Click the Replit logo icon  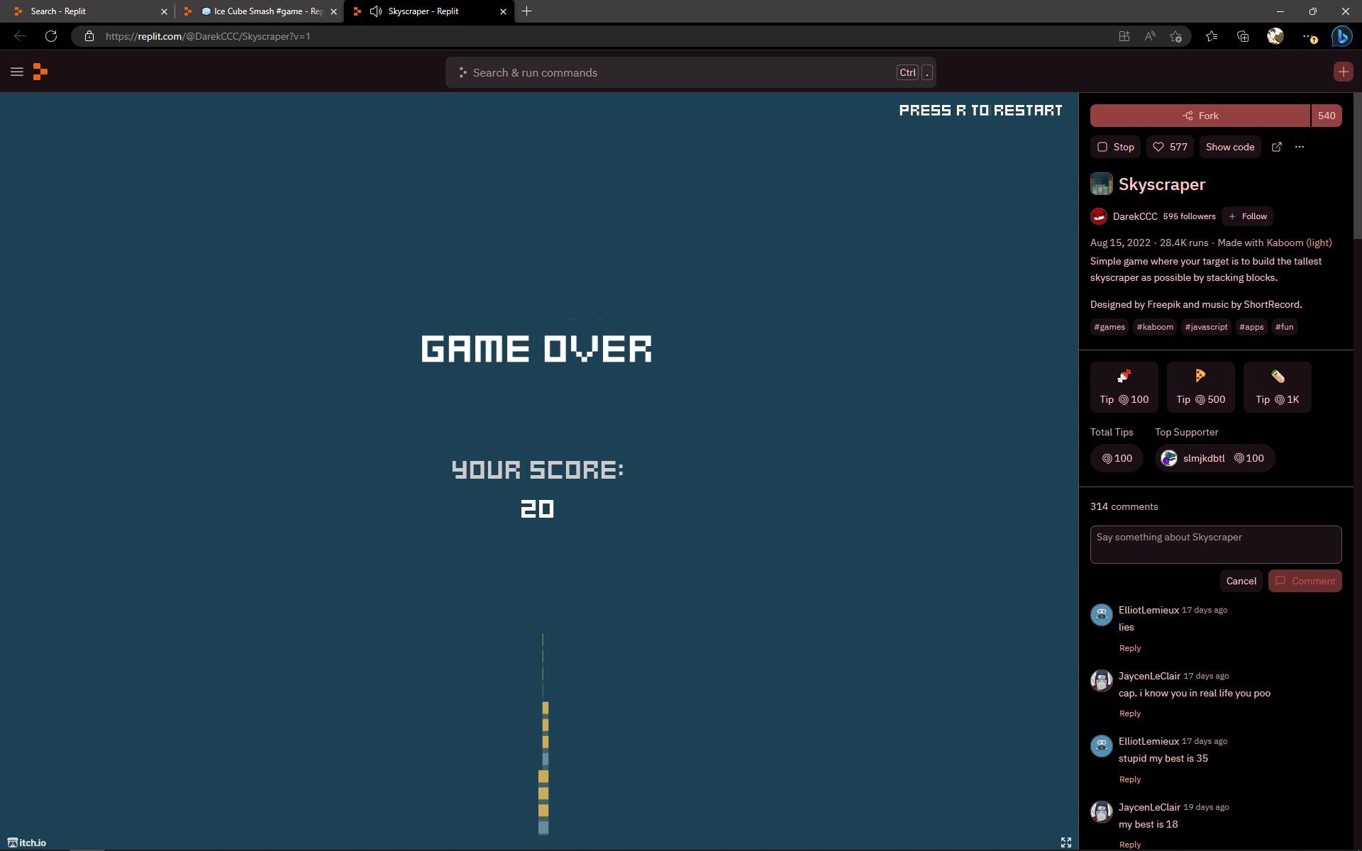coord(40,72)
